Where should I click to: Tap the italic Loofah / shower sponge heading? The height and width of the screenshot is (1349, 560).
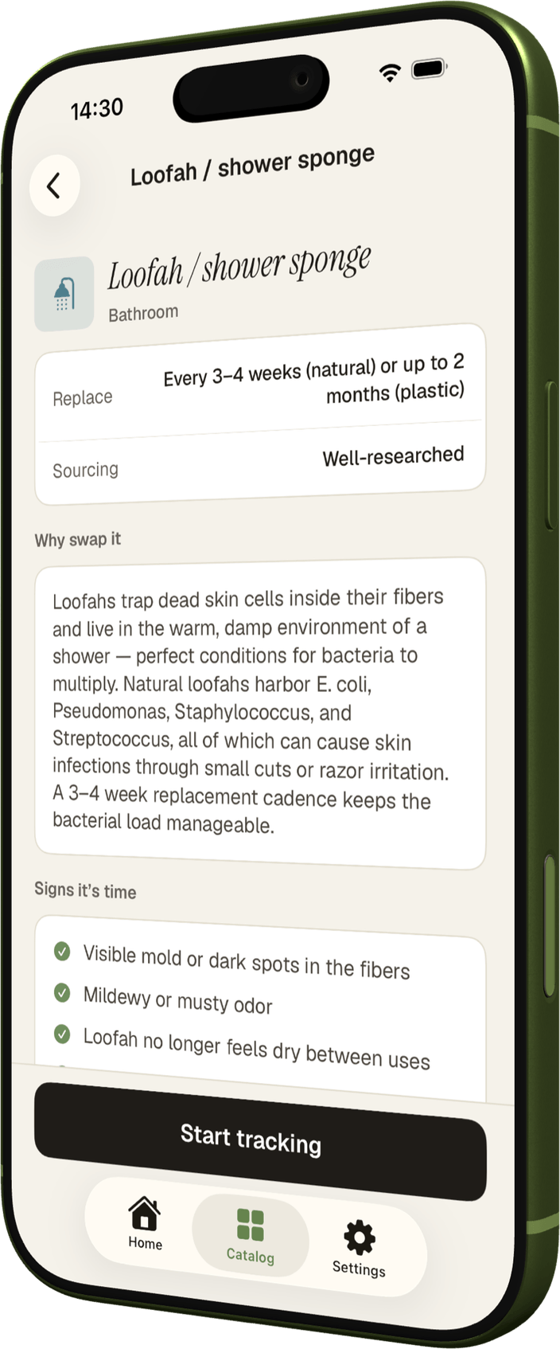tap(239, 267)
